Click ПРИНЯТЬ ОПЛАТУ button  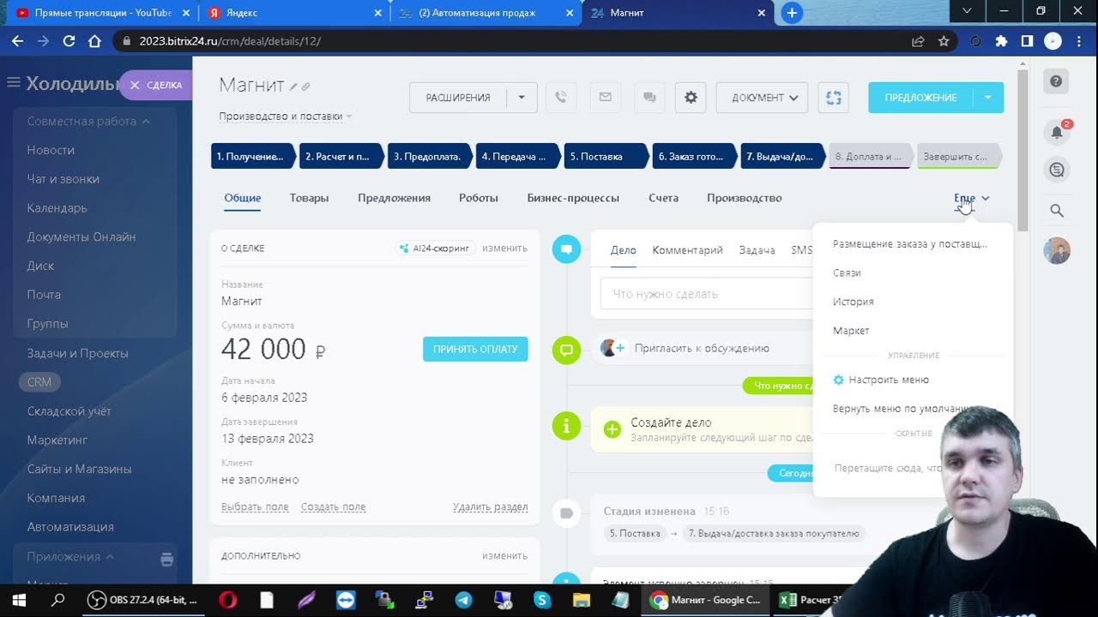pyautogui.click(x=475, y=349)
